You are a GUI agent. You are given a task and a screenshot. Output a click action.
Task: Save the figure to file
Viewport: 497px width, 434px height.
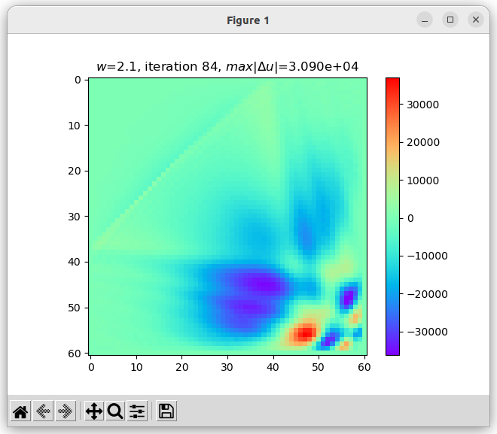(x=166, y=411)
